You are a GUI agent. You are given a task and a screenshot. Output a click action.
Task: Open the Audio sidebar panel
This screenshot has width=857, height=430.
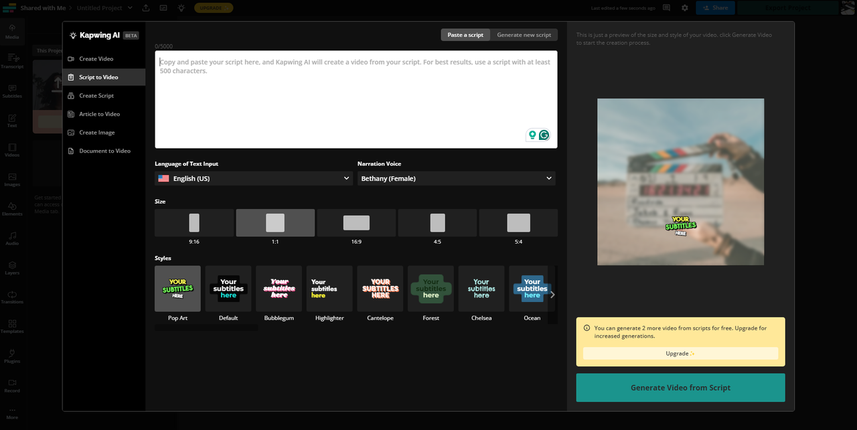12,238
